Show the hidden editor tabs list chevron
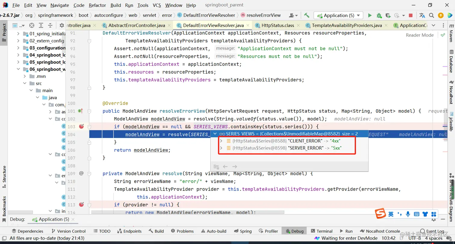Screen dimensions: 455x244 point(433,26)
